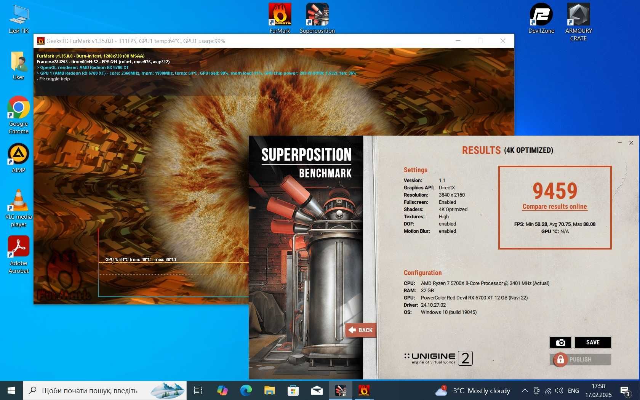
Task: Open the Windows Start menu
Action: pos(11,390)
